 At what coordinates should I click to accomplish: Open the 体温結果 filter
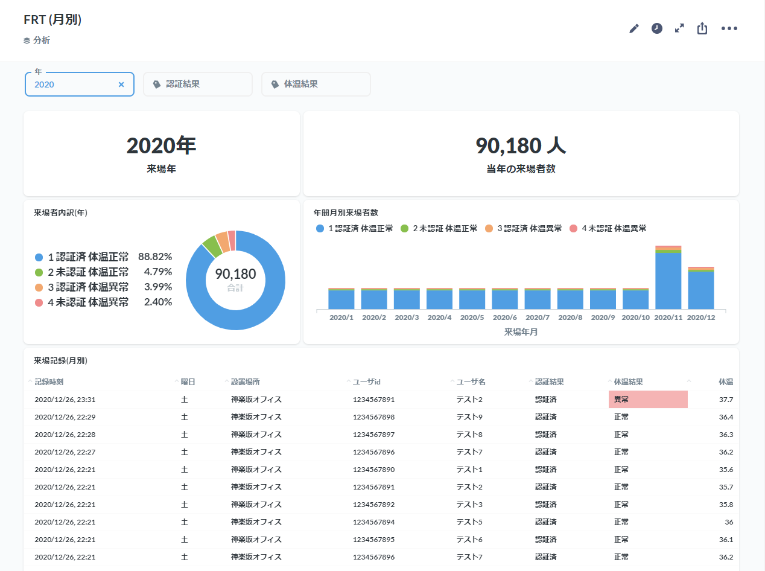pyautogui.click(x=316, y=84)
